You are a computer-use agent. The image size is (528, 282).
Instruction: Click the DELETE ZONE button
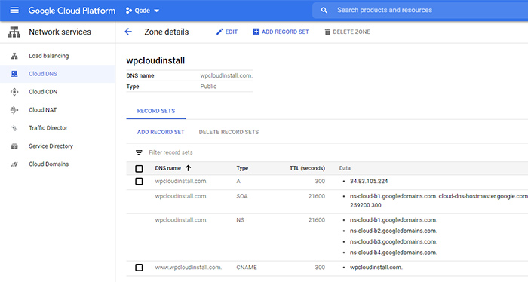click(347, 32)
